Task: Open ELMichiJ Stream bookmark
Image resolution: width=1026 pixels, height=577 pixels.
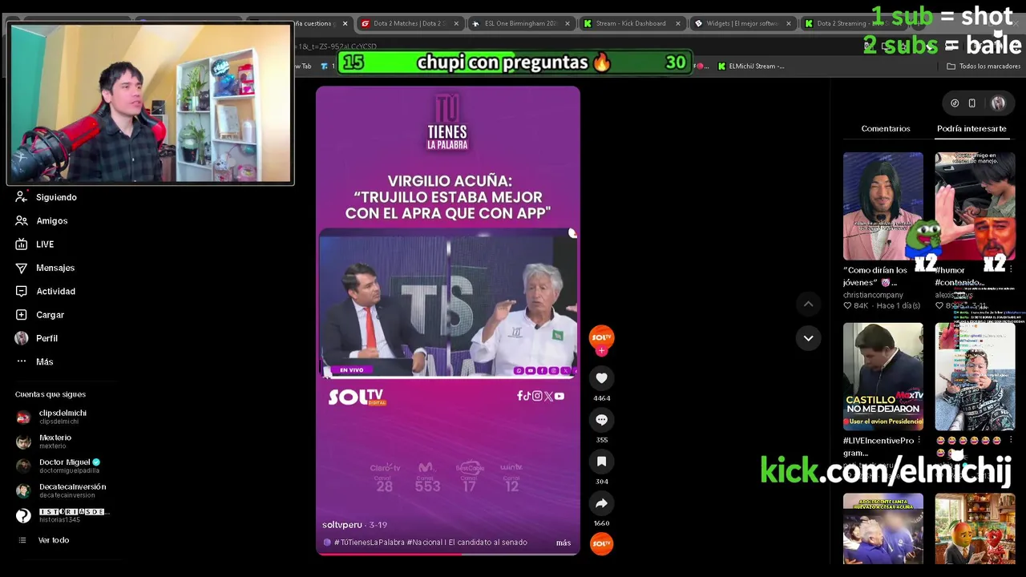Action: coord(751,67)
